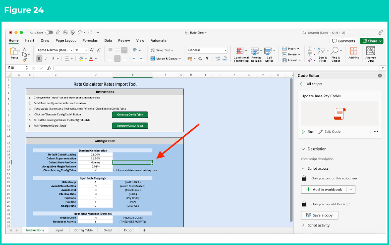Click the Format Painter brush icon
Image resolution: width=389 pixels, height=245 pixels.
pos(24,59)
